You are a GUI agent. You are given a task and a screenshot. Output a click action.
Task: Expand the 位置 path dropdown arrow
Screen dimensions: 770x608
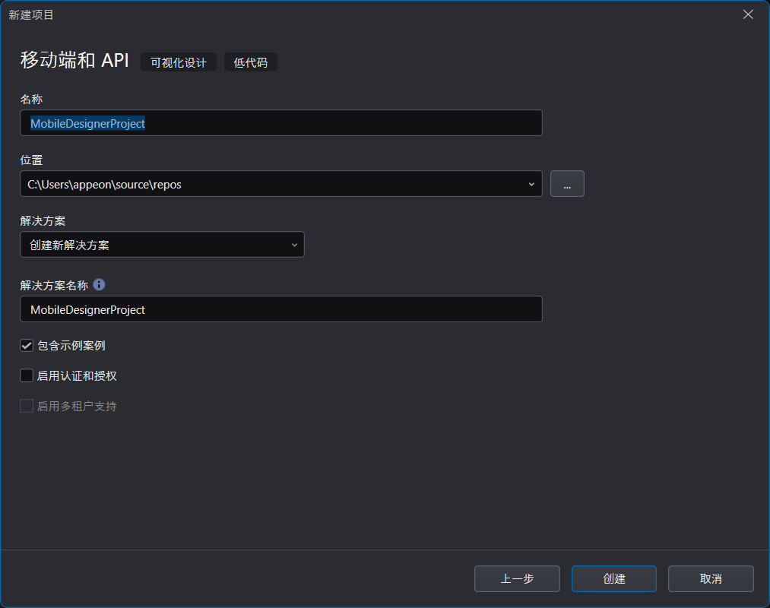(531, 184)
